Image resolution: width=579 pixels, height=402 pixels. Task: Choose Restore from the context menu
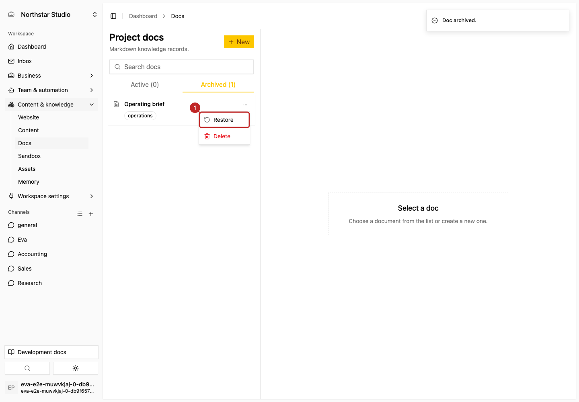pyautogui.click(x=224, y=120)
